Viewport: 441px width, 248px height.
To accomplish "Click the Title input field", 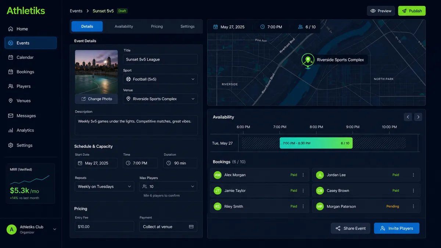I will (x=160, y=60).
